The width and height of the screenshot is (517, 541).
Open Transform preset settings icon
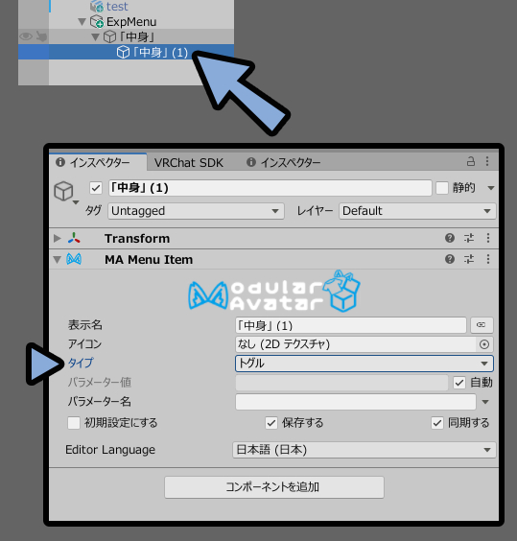pos(469,238)
